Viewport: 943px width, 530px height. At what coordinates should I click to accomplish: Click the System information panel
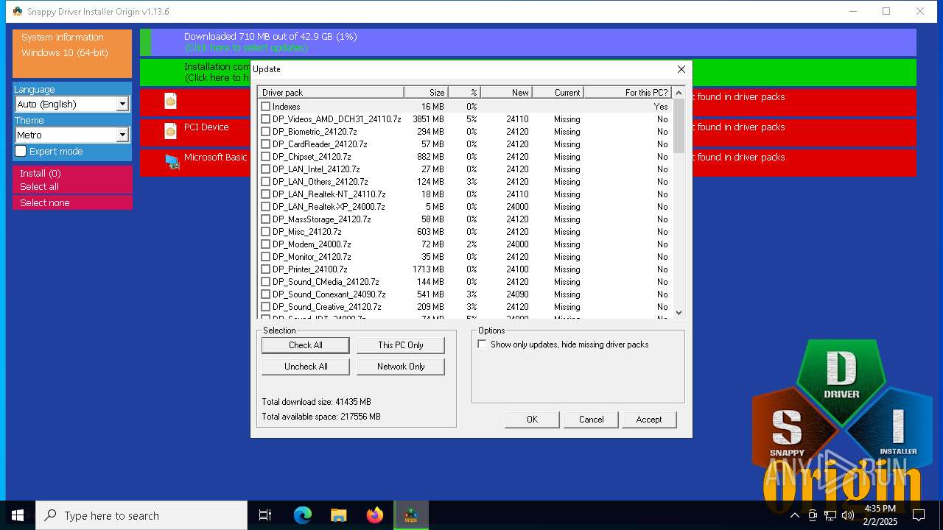click(72, 53)
